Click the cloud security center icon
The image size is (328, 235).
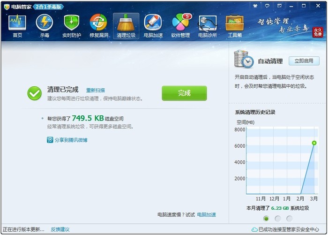click(x=254, y=229)
